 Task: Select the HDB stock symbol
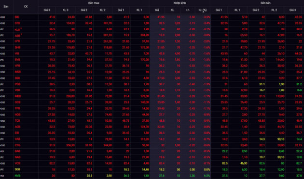[x=17, y=115]
